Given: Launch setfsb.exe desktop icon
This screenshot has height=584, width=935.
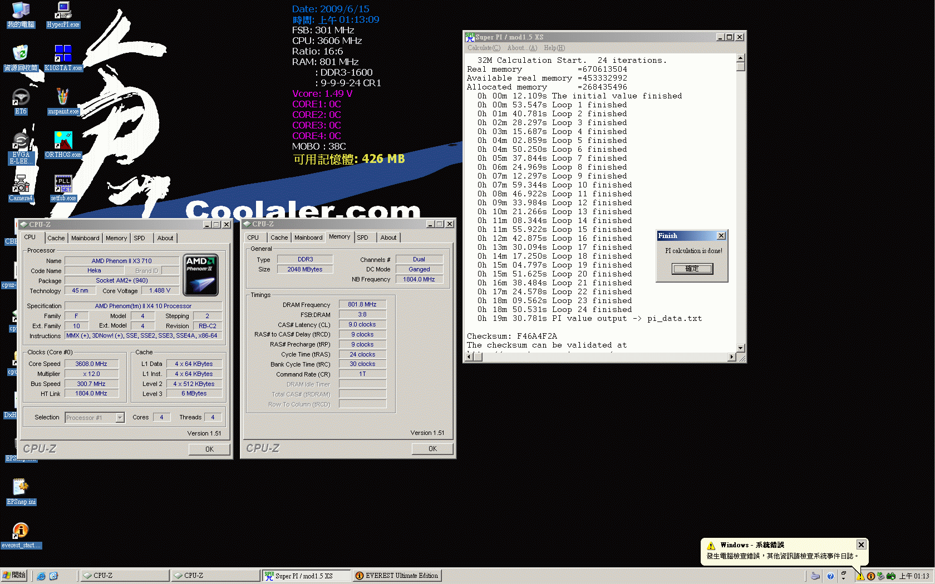Looking at the screenshot, I should pyautogui.click(x=63, y=188).
